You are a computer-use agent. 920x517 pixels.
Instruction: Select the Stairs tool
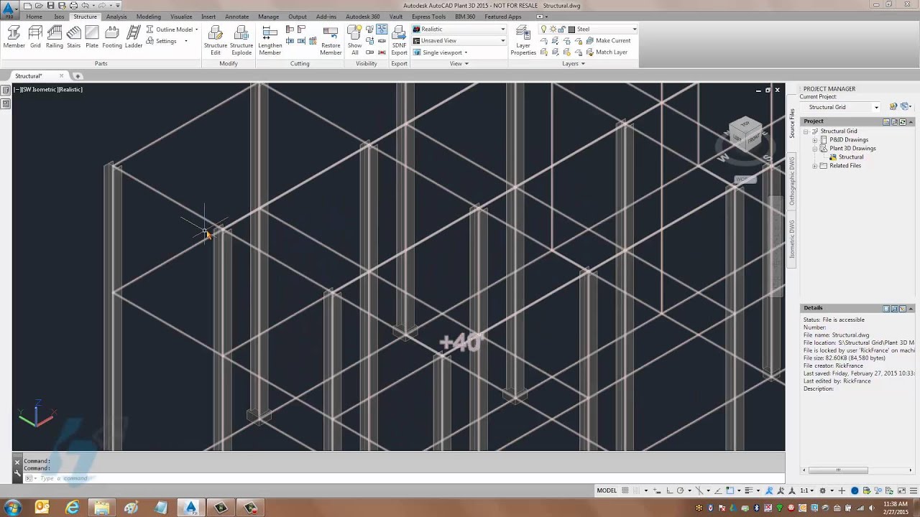tap(73, 37)
